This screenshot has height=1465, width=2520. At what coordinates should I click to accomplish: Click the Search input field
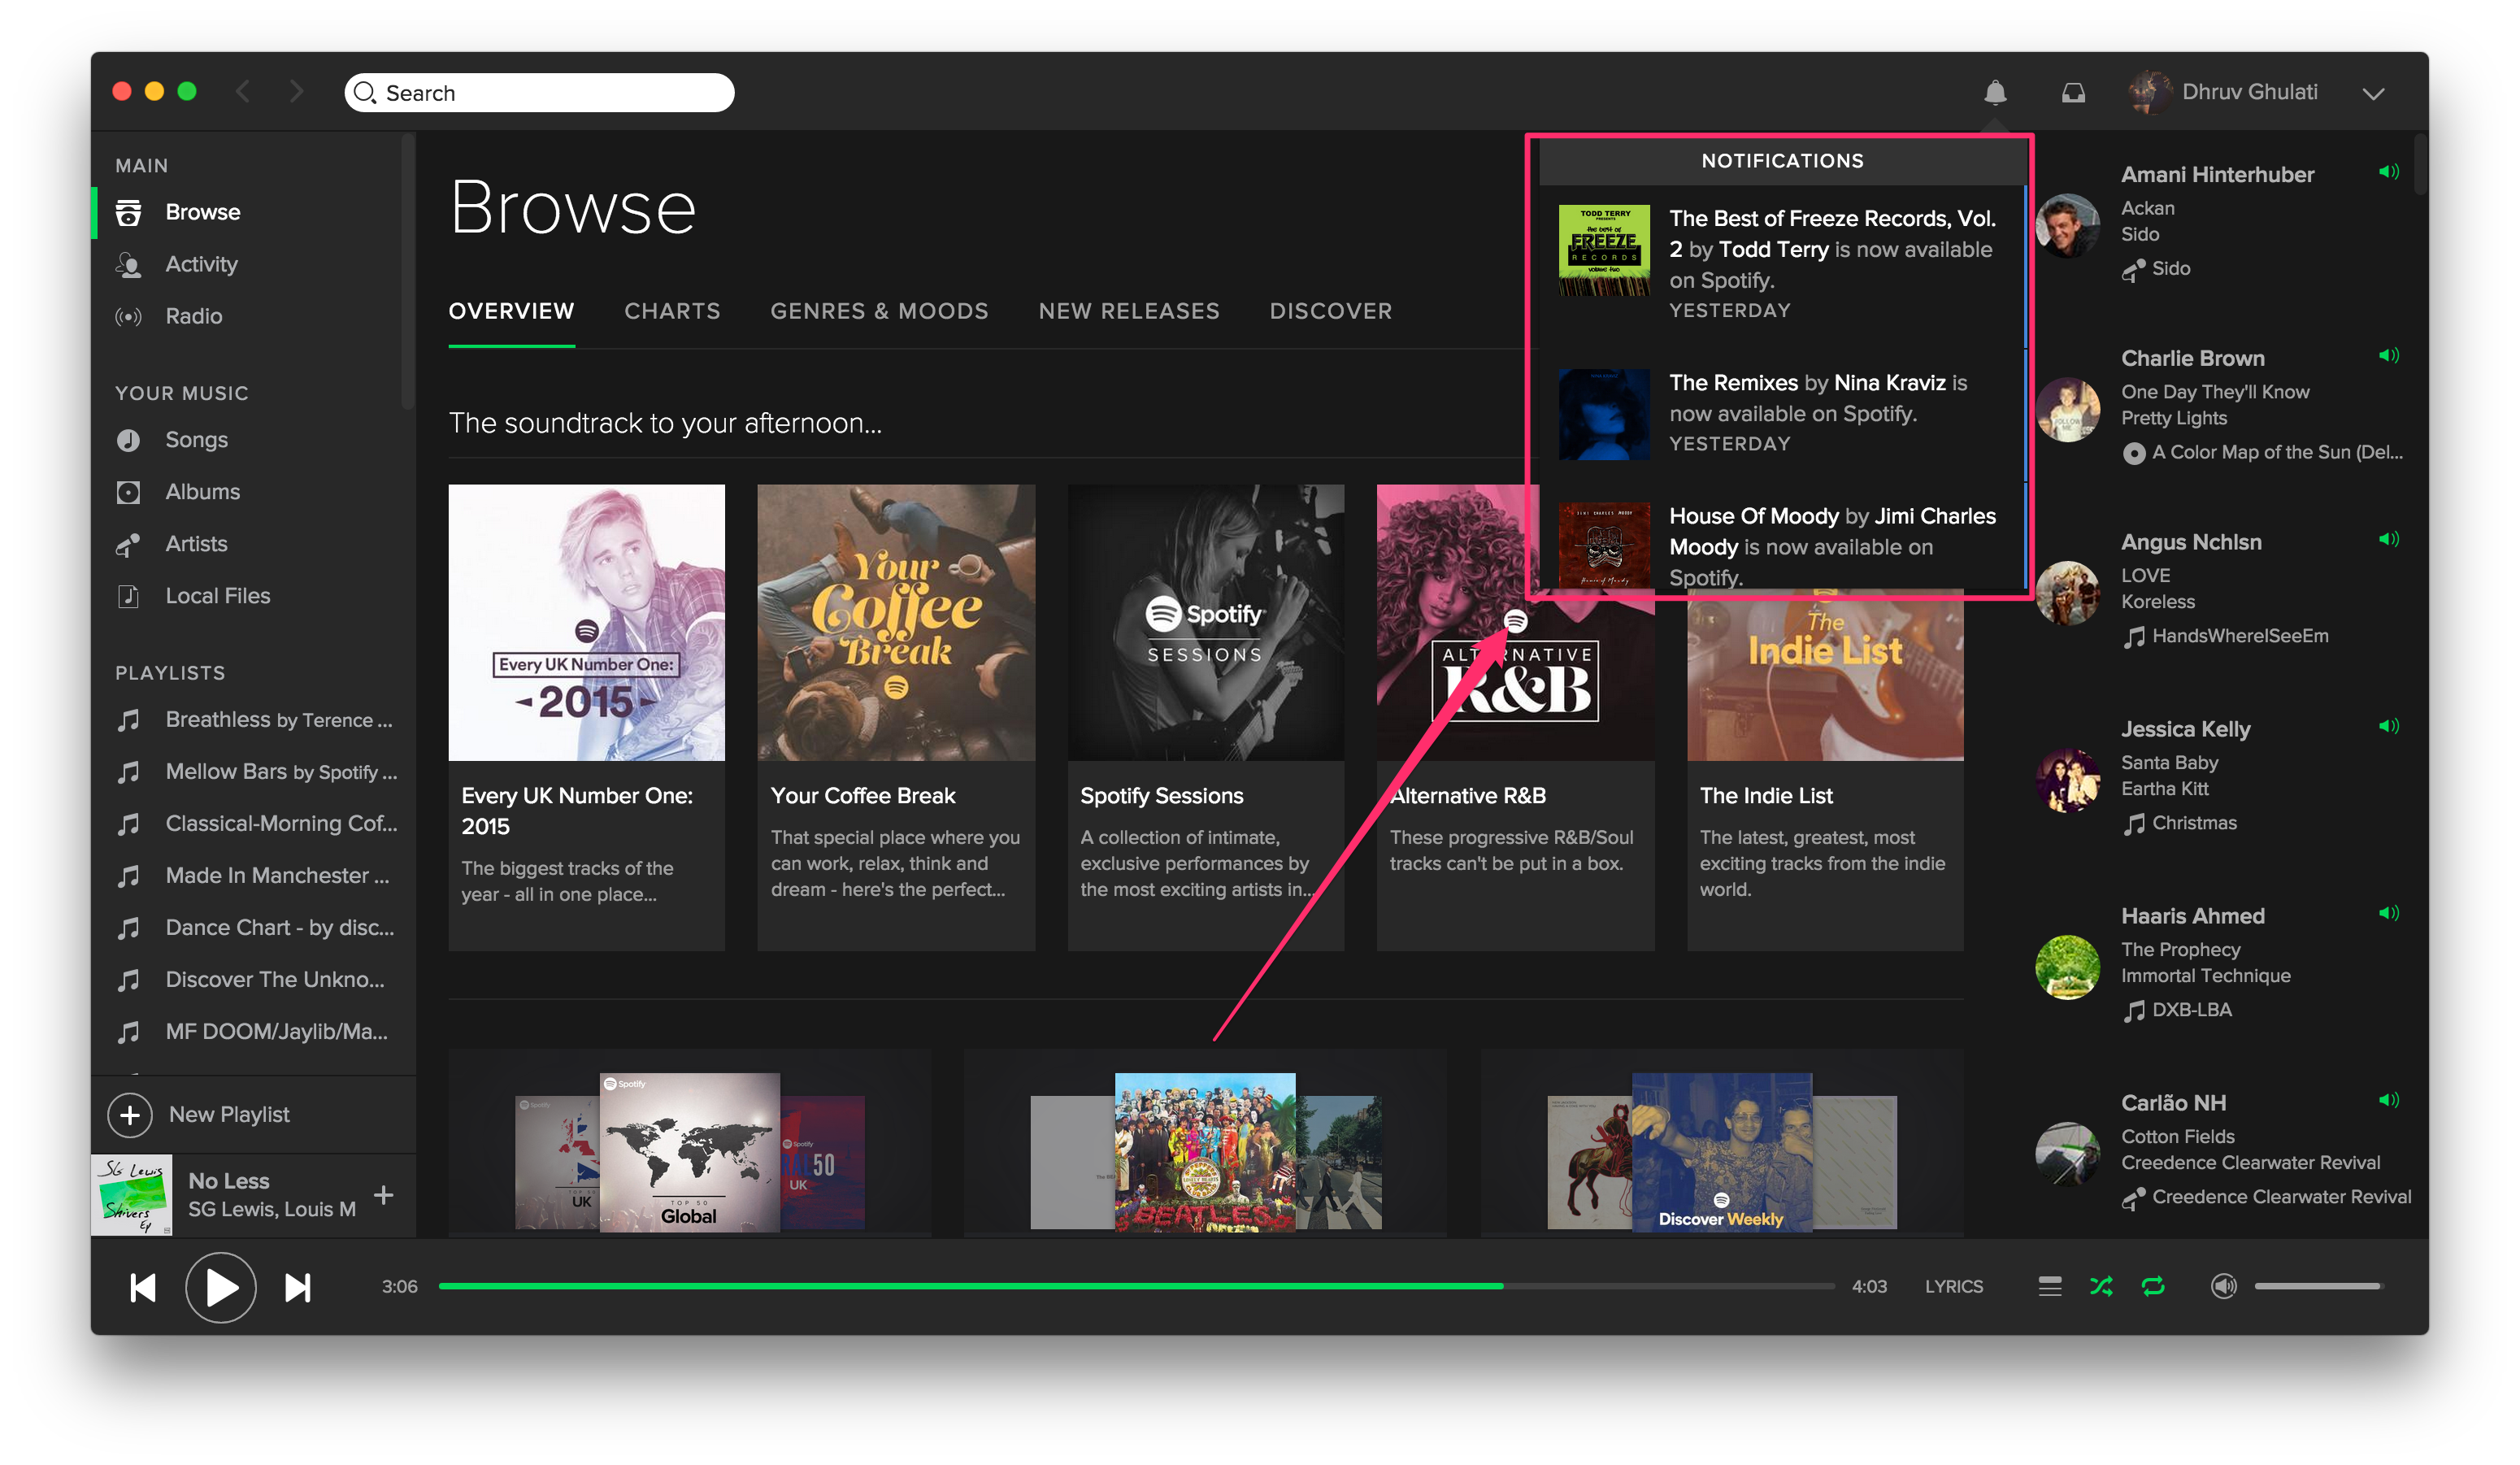pos(539,93)
